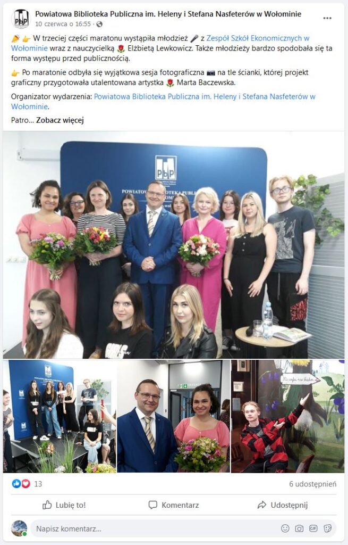Insert a GIF in comment
The height and width of the screenshot is (545, 348).
click(313, 529)
